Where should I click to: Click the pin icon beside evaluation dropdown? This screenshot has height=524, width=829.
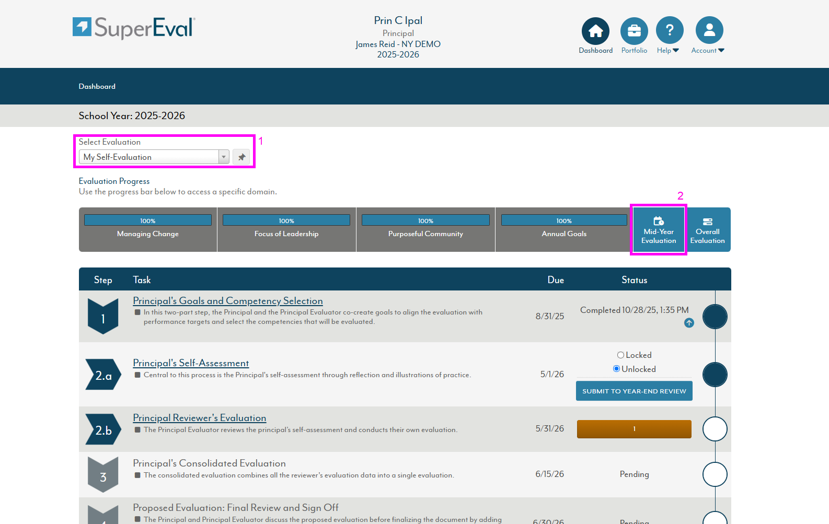pyautogui.click(x=241, y=157)
